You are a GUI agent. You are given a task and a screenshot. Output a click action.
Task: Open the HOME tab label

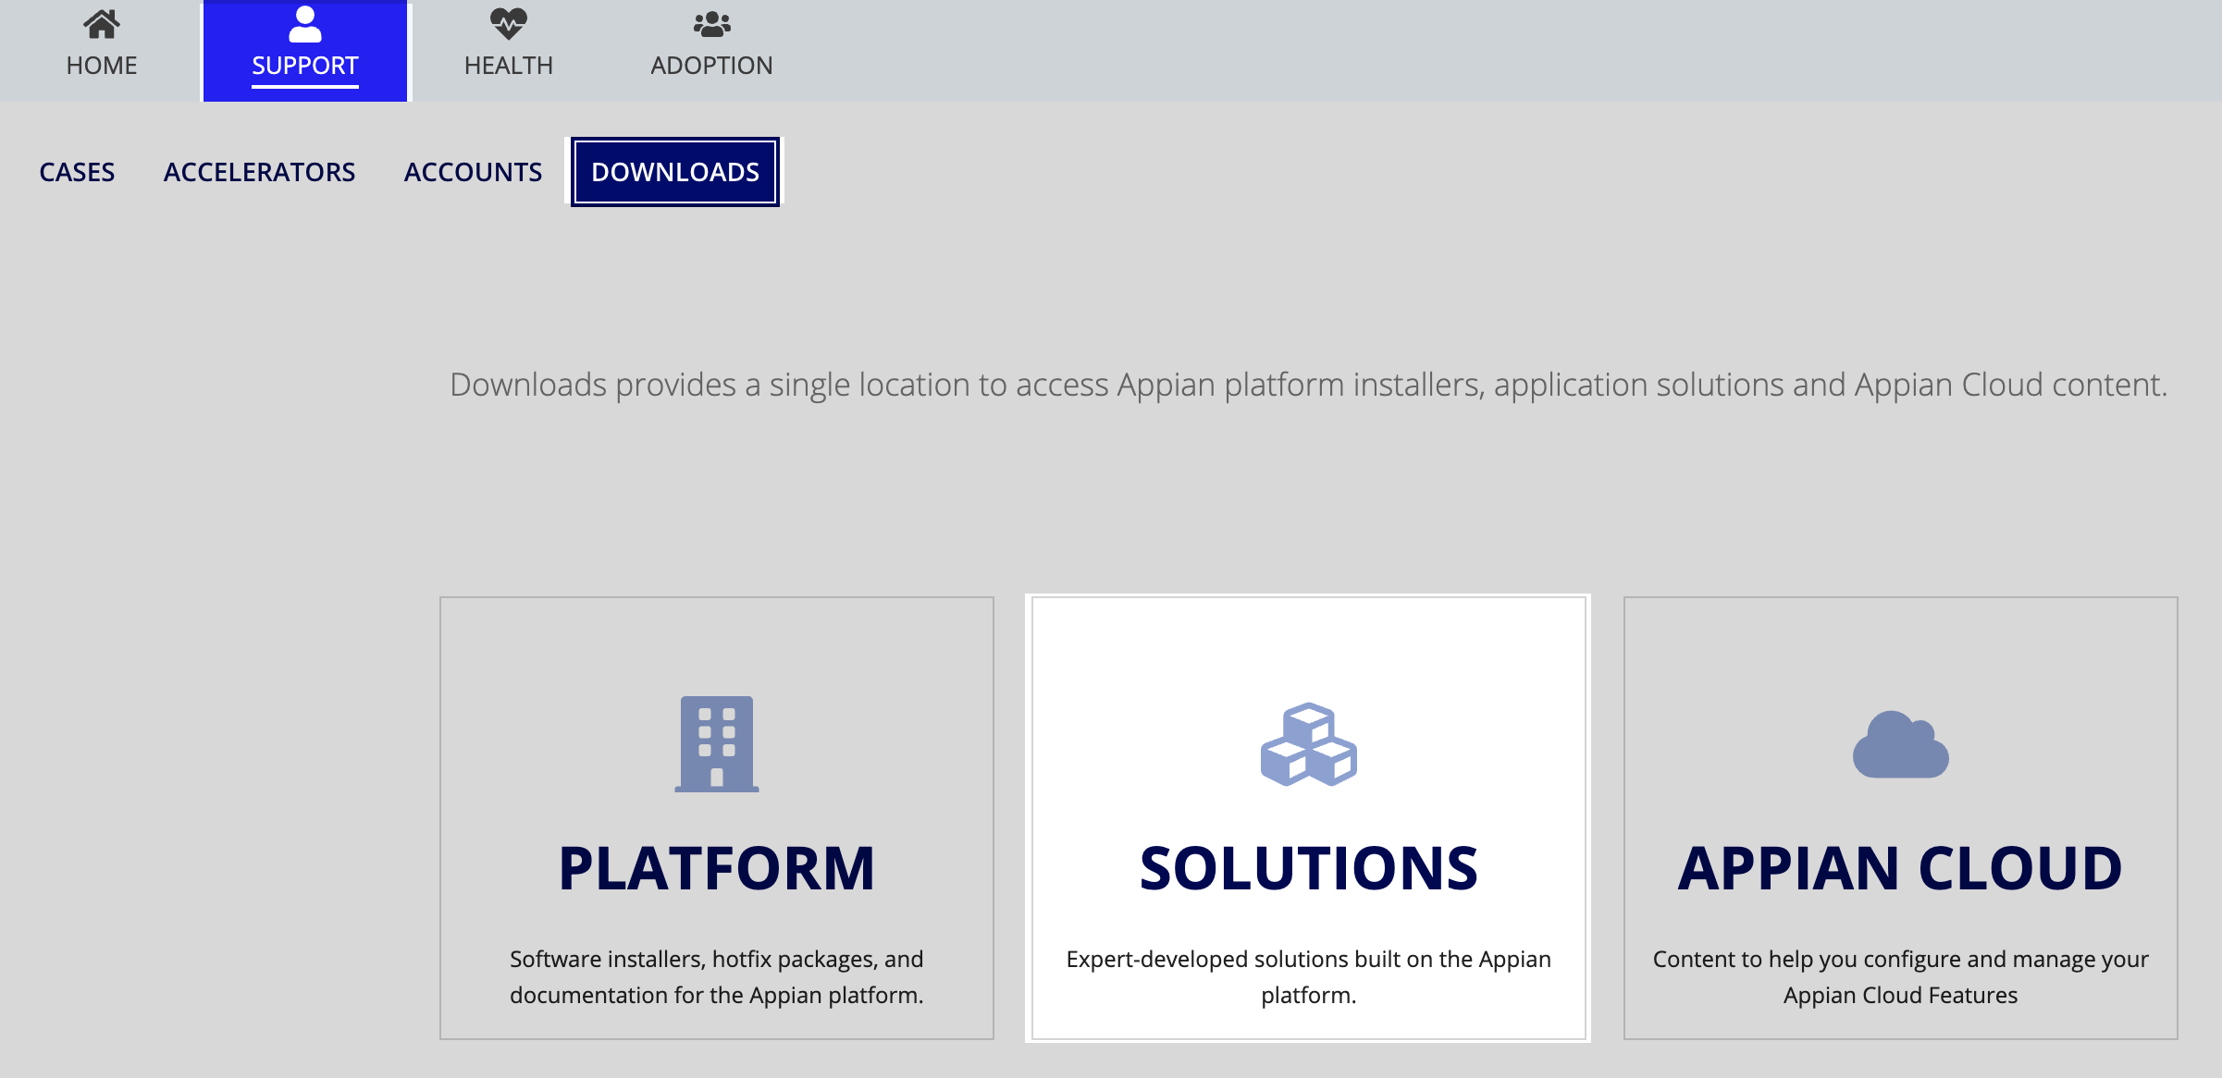(x=102, y=66)
